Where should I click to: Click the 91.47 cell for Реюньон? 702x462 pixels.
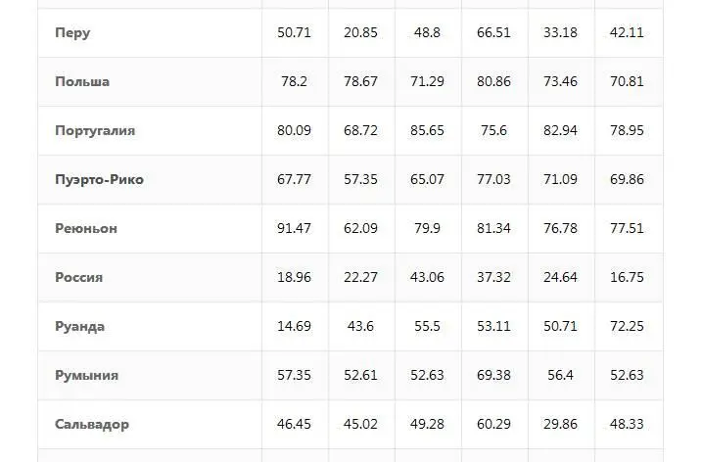[x=294, y=228]
